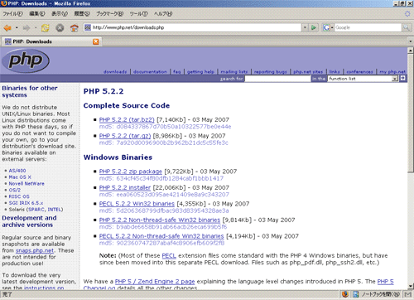Go to the Home page icon

coord(74,28)
